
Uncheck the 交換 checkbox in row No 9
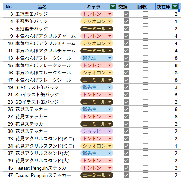click(x=126, y=36)
